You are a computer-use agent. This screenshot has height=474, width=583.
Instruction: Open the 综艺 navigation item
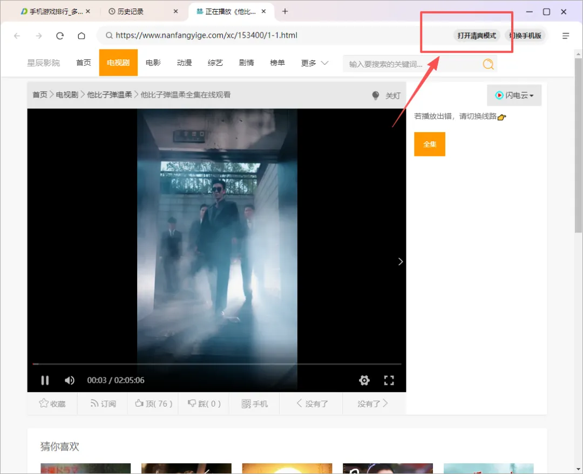click(215, 63)
